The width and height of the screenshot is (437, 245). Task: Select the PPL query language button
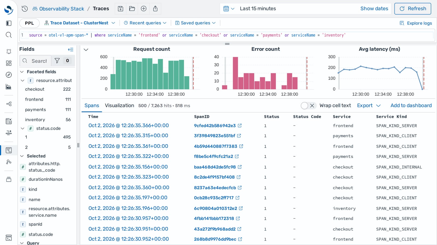tap(29, 23)
